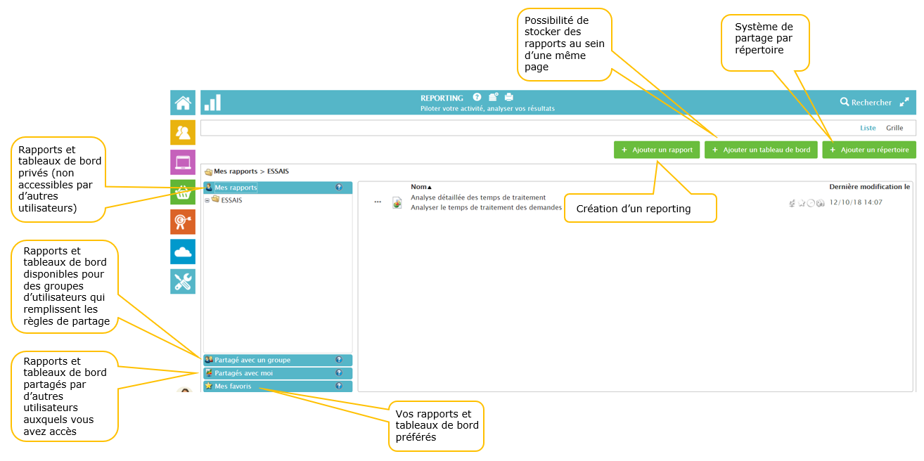Open the Home module in the sidebar
Viewport: 924px width, 461px height.
pos(183,103)
